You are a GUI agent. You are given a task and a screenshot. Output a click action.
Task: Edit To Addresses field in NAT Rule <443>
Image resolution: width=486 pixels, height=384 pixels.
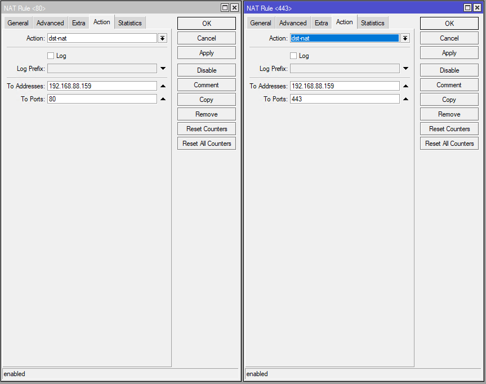[345, 86]
